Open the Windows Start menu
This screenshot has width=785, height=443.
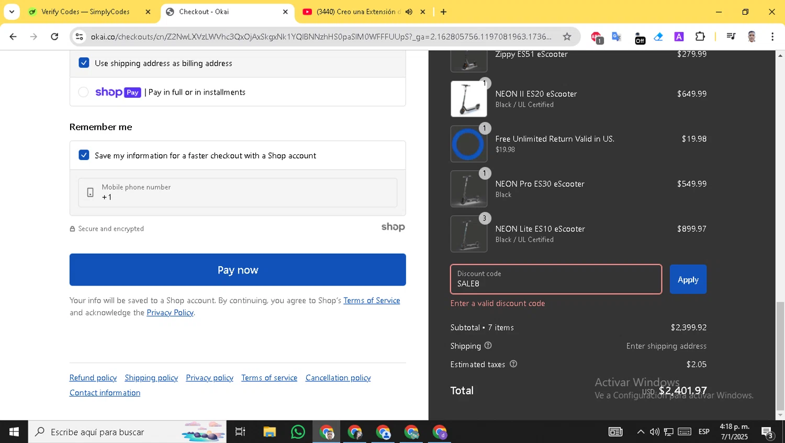(14, 432)
